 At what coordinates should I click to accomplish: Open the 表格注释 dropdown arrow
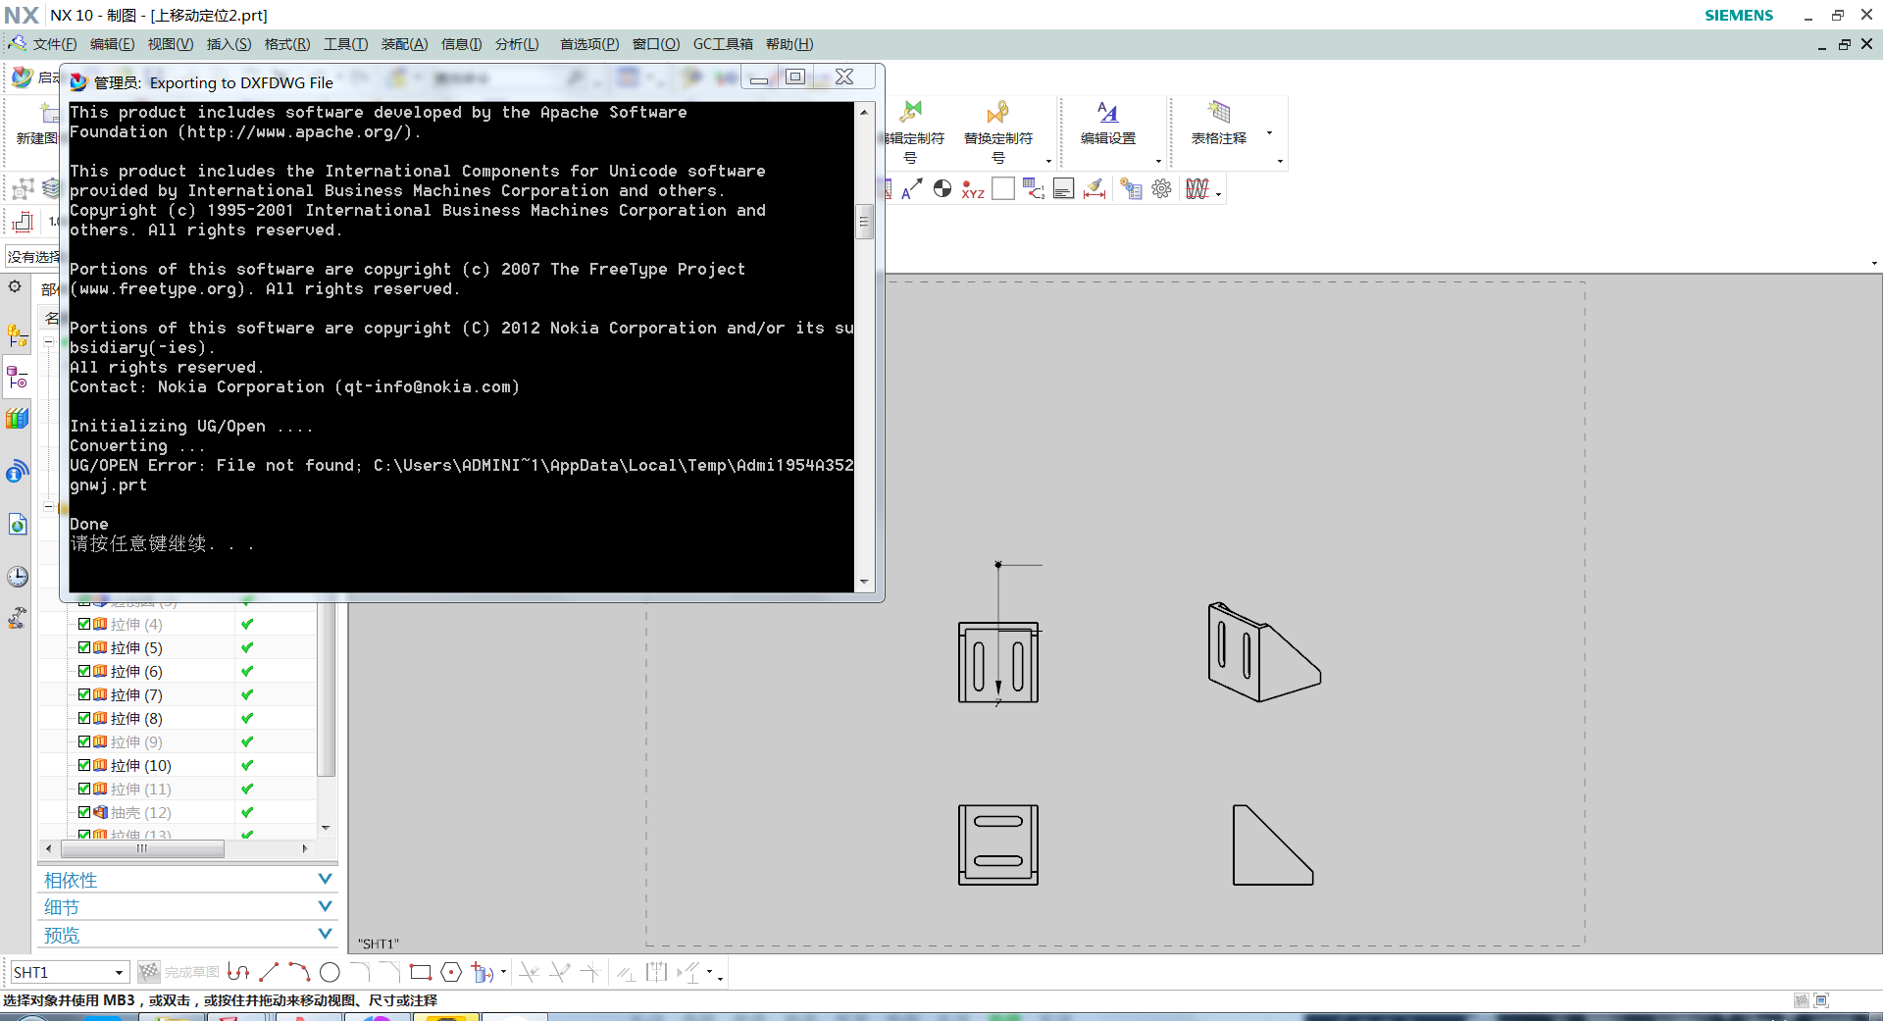click(1269, 132)
